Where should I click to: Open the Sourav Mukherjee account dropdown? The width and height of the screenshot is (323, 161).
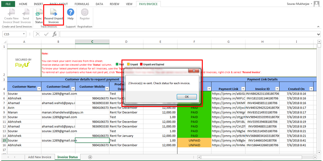311,4
